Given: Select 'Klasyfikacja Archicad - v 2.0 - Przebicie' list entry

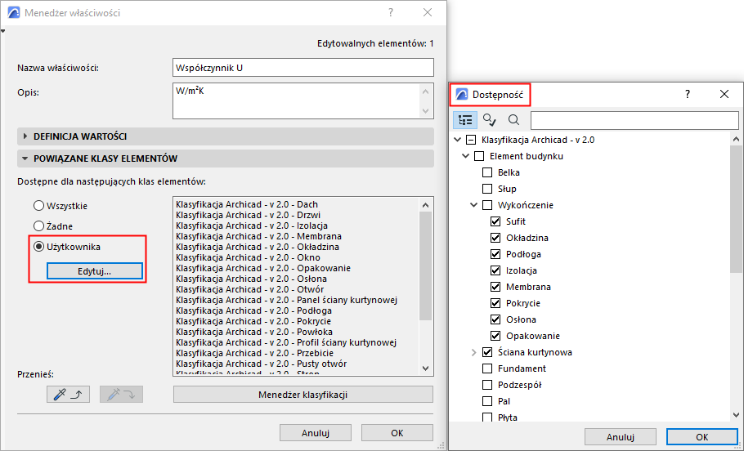Looking at the screenshot, I should tap(254, 353).
